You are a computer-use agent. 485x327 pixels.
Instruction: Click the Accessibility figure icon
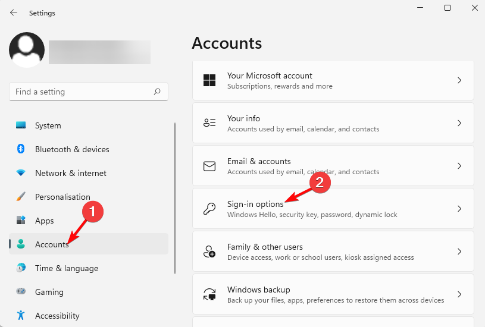21,315
